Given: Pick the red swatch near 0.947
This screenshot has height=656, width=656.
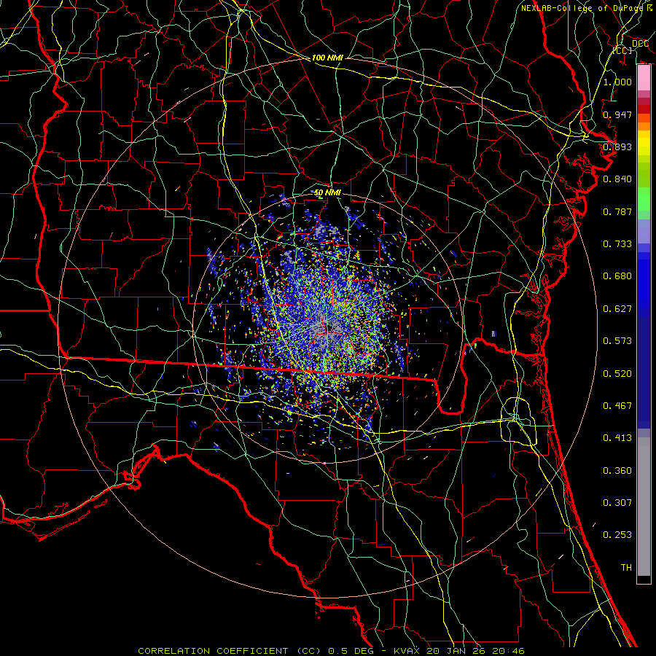Looking at the screenshot, I should pyautogui.click(x=644, y=109).
